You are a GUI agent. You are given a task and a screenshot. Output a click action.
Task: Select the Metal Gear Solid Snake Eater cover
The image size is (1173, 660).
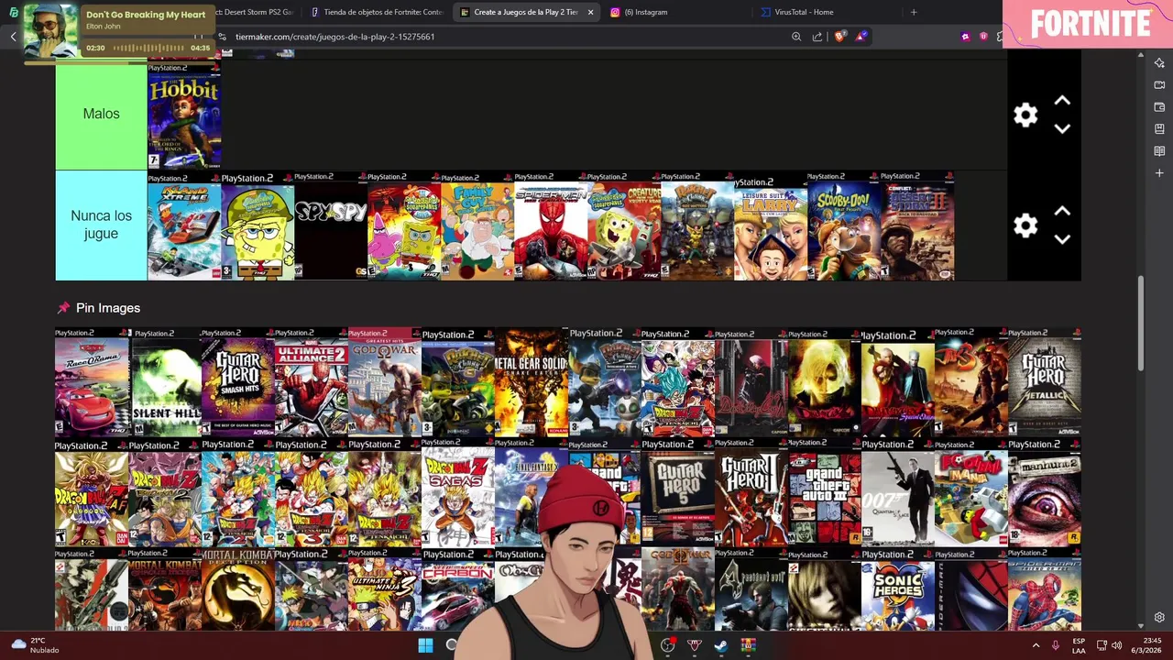click(532, 382)
